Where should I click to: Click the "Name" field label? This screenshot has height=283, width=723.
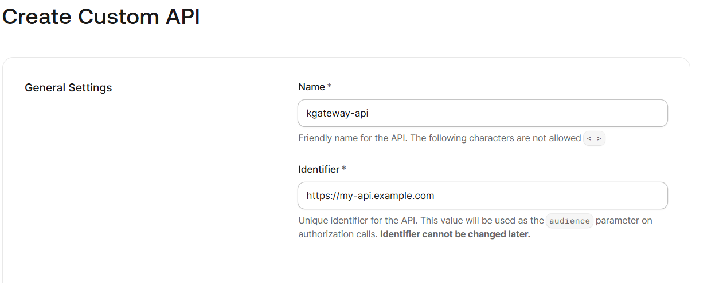click(311, 87)
